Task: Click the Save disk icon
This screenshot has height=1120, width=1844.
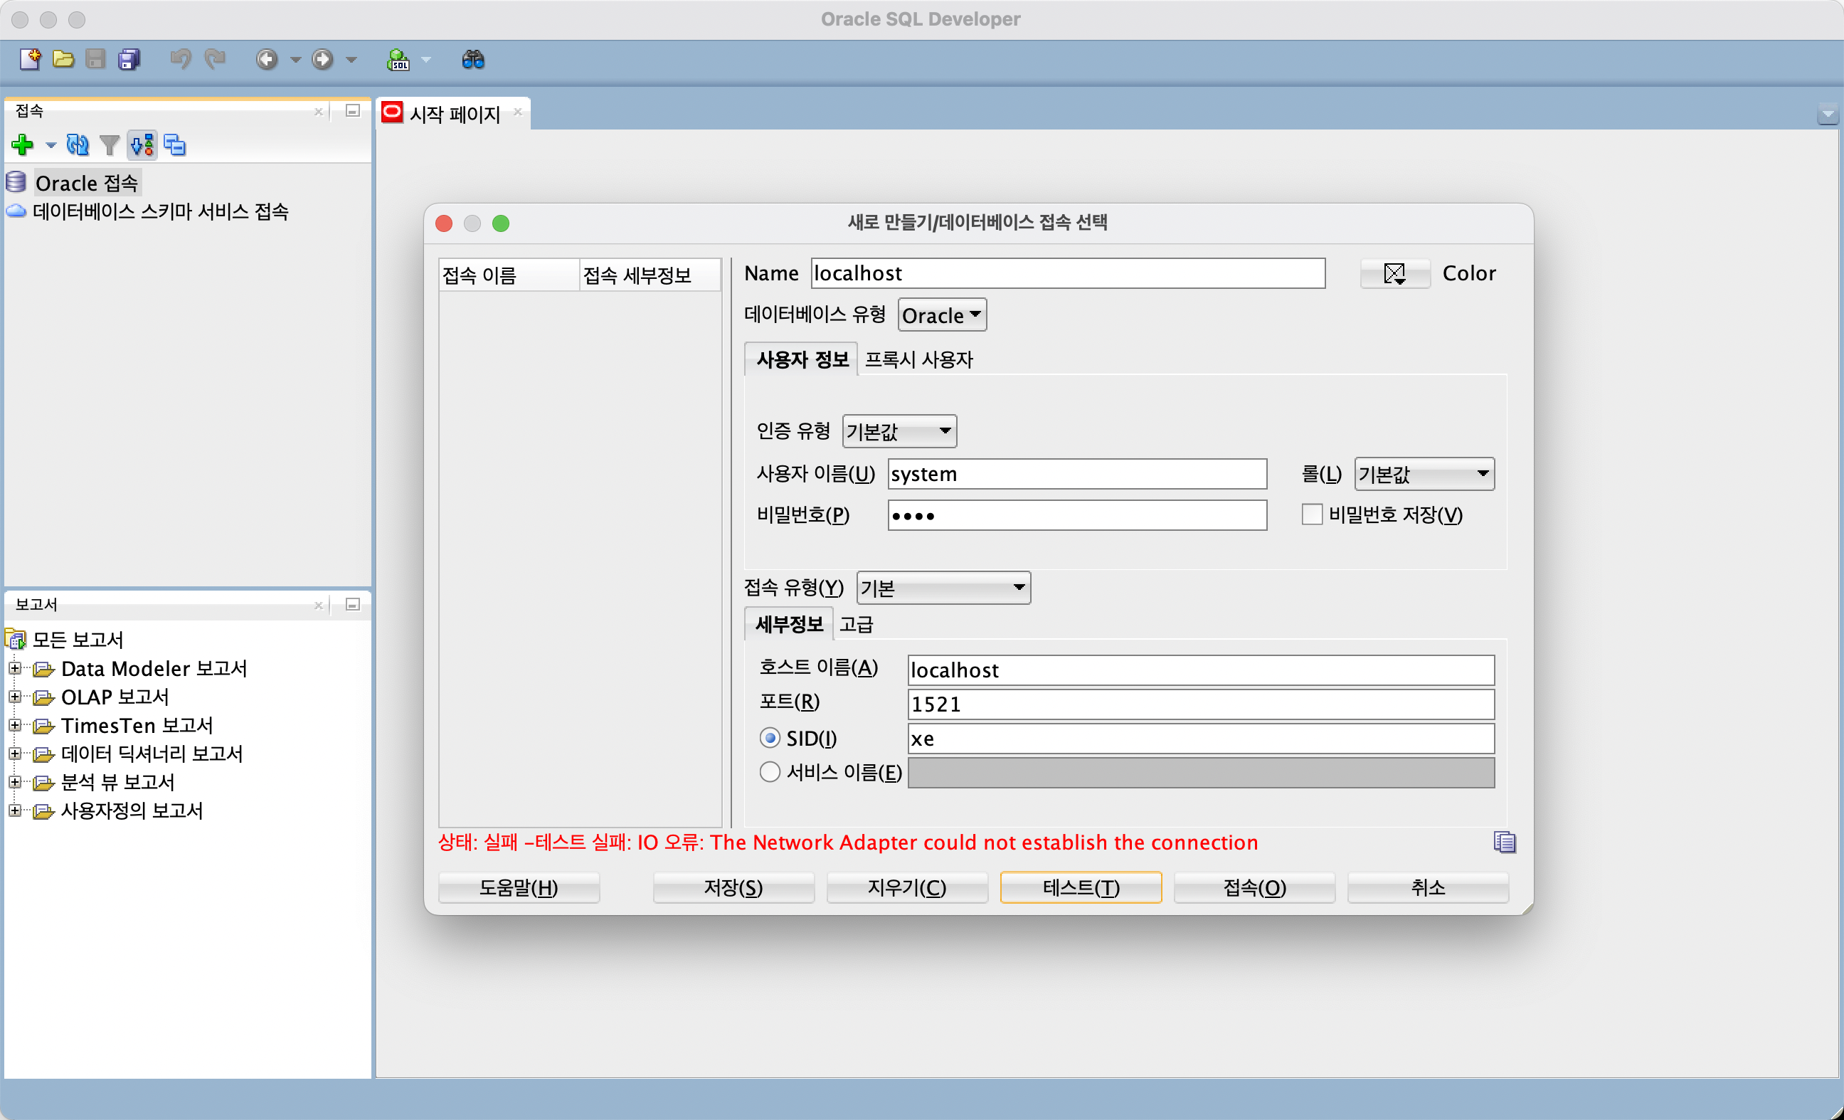Action: [x=95, y=58]
